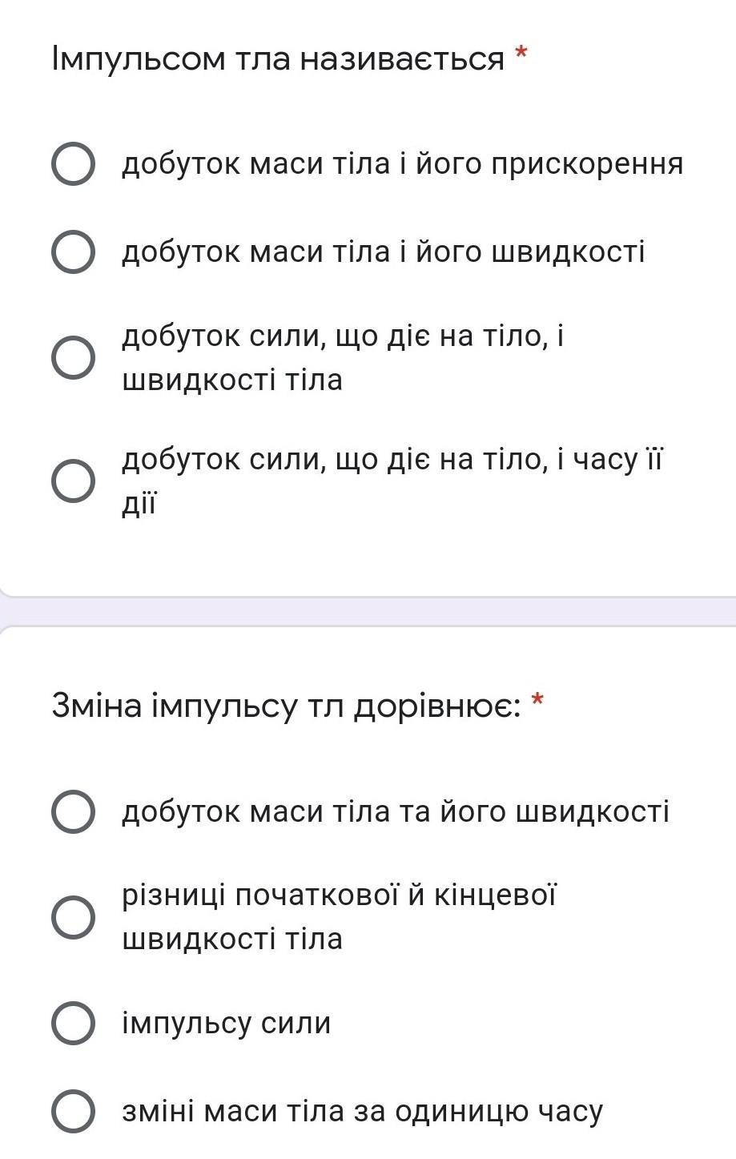
Task: Click answer text ending with 'і часу її дії'
Action: [x=393, y=481]
